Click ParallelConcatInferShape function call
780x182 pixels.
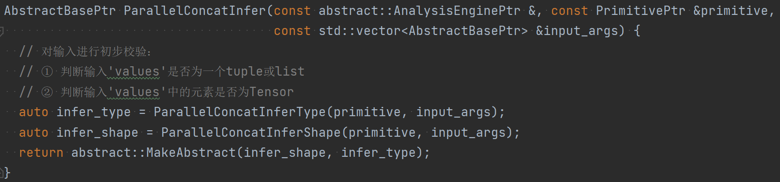click(x=251, y=133)
